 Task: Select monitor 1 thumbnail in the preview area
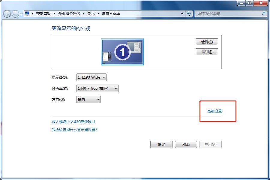[x=122, y=52]
